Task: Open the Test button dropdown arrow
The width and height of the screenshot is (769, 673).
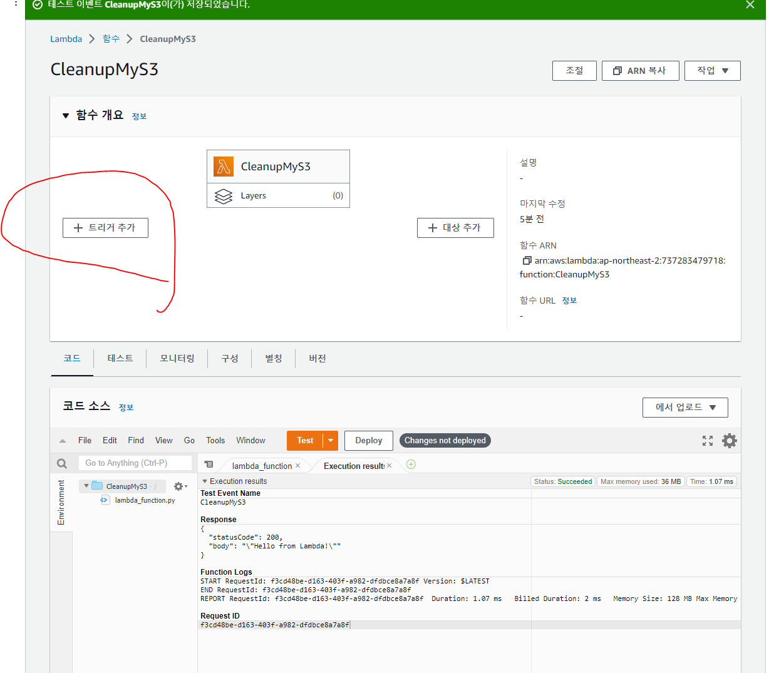Action: [331, 441]
